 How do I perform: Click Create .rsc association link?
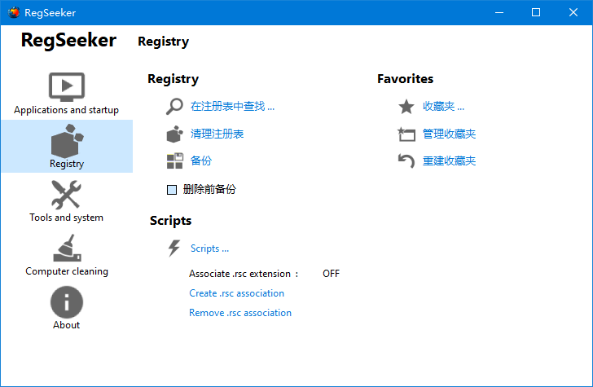[236, 293]
